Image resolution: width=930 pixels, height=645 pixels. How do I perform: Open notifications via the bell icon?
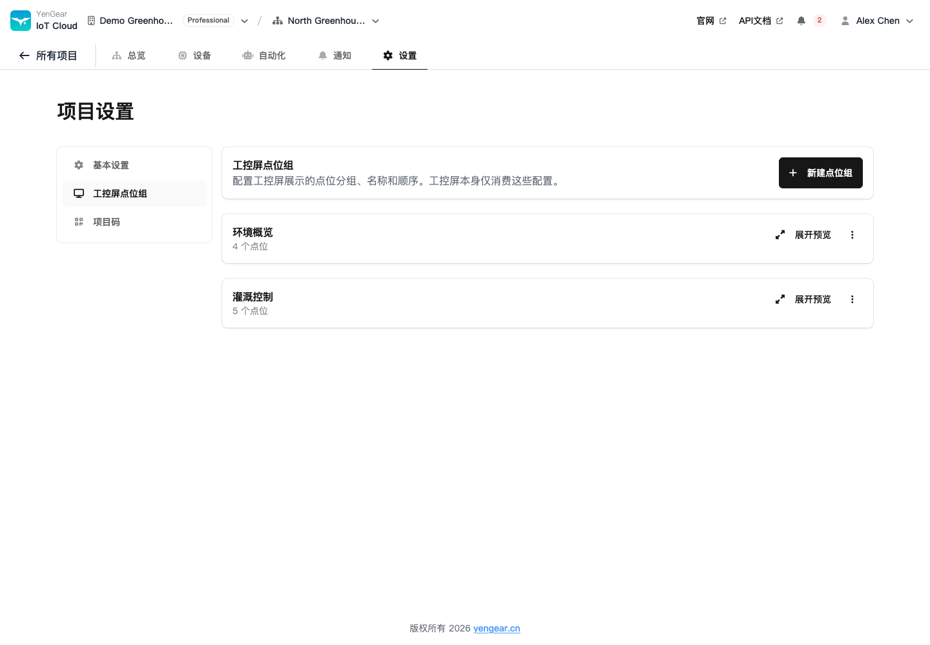[801, 21]
